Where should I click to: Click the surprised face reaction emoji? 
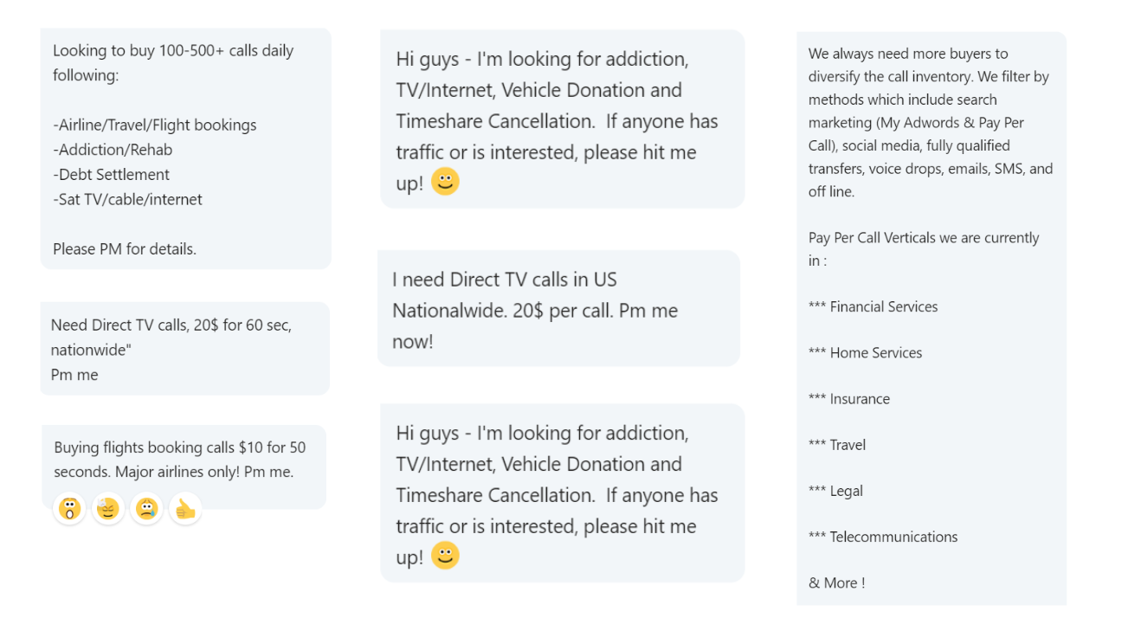(69, 509)
